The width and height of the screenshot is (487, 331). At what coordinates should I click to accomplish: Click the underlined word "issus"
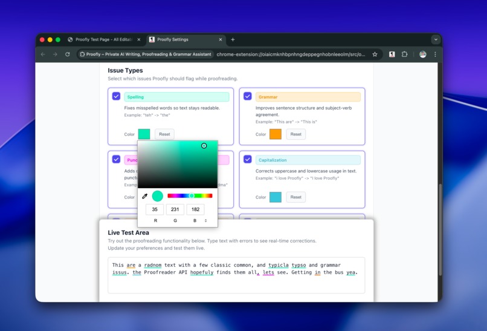click(x=119, y=272)
